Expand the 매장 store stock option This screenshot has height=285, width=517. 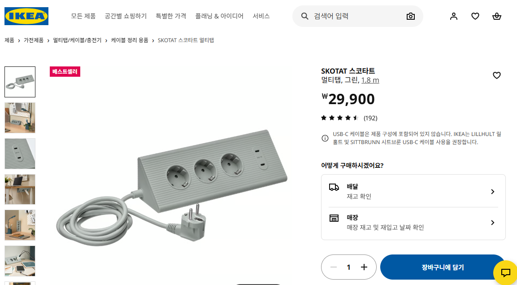tap(413, 223)
